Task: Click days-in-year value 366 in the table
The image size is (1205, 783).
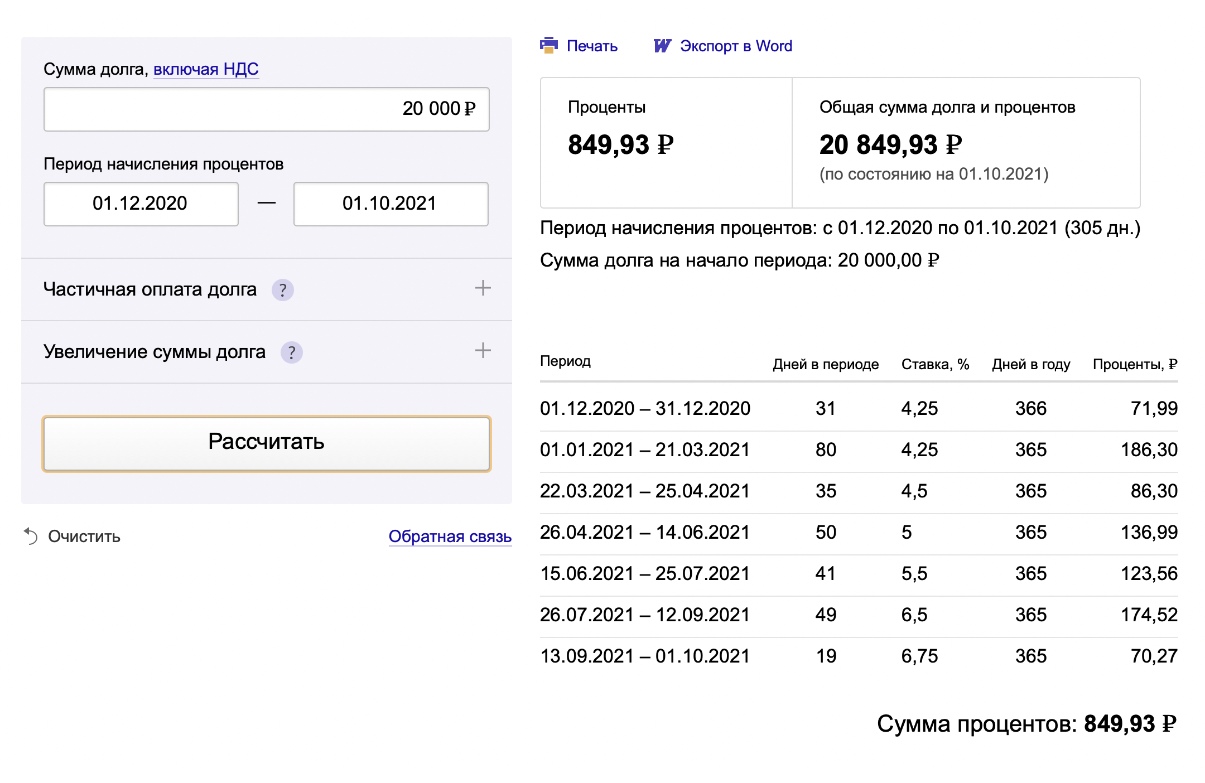Action: [x=1031, y=408]
